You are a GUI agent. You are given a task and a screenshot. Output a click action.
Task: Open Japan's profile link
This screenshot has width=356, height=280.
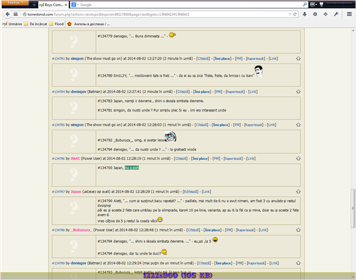click(x=76, y=192)
